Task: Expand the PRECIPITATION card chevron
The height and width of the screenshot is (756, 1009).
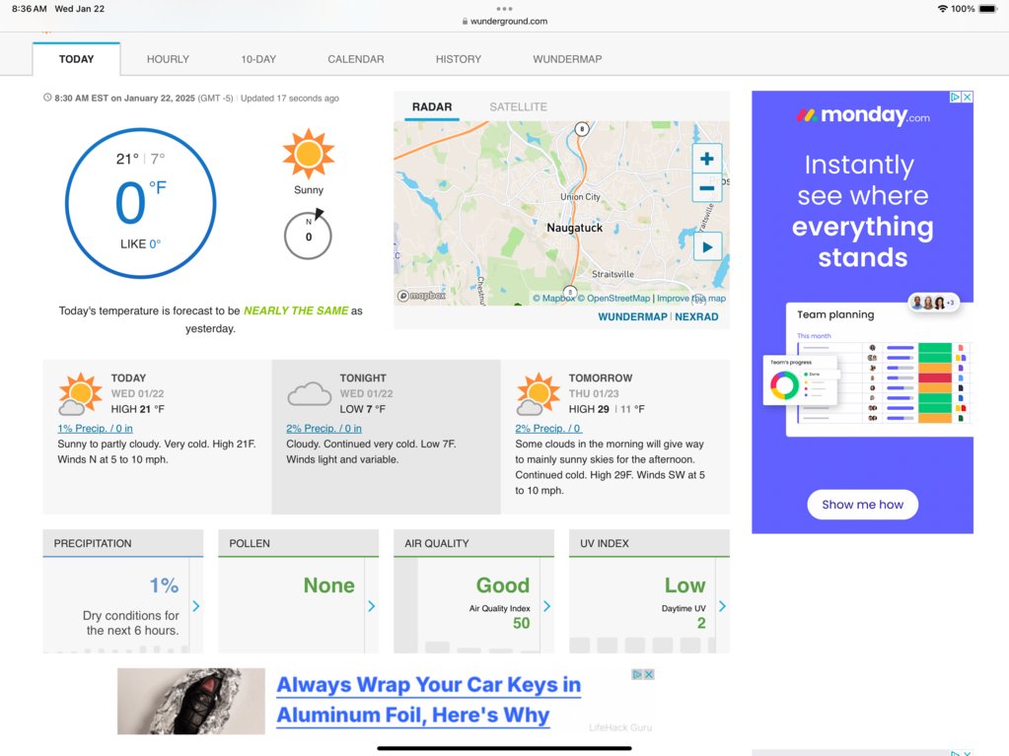Action: [196, 606]
